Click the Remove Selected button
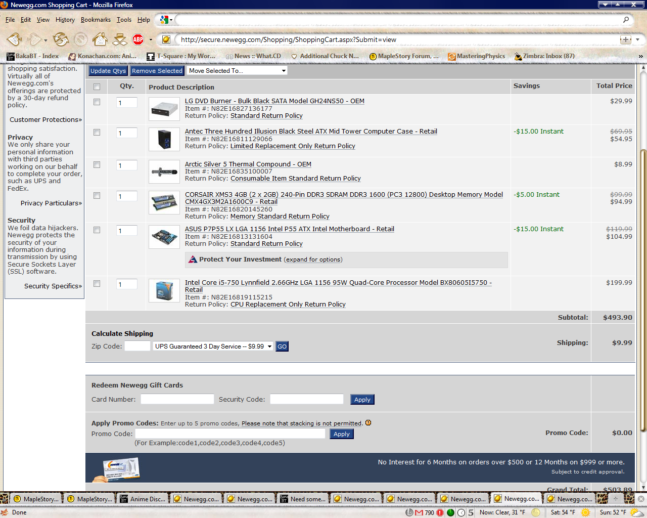The image size is (647, 518). (x=157, y=71)
